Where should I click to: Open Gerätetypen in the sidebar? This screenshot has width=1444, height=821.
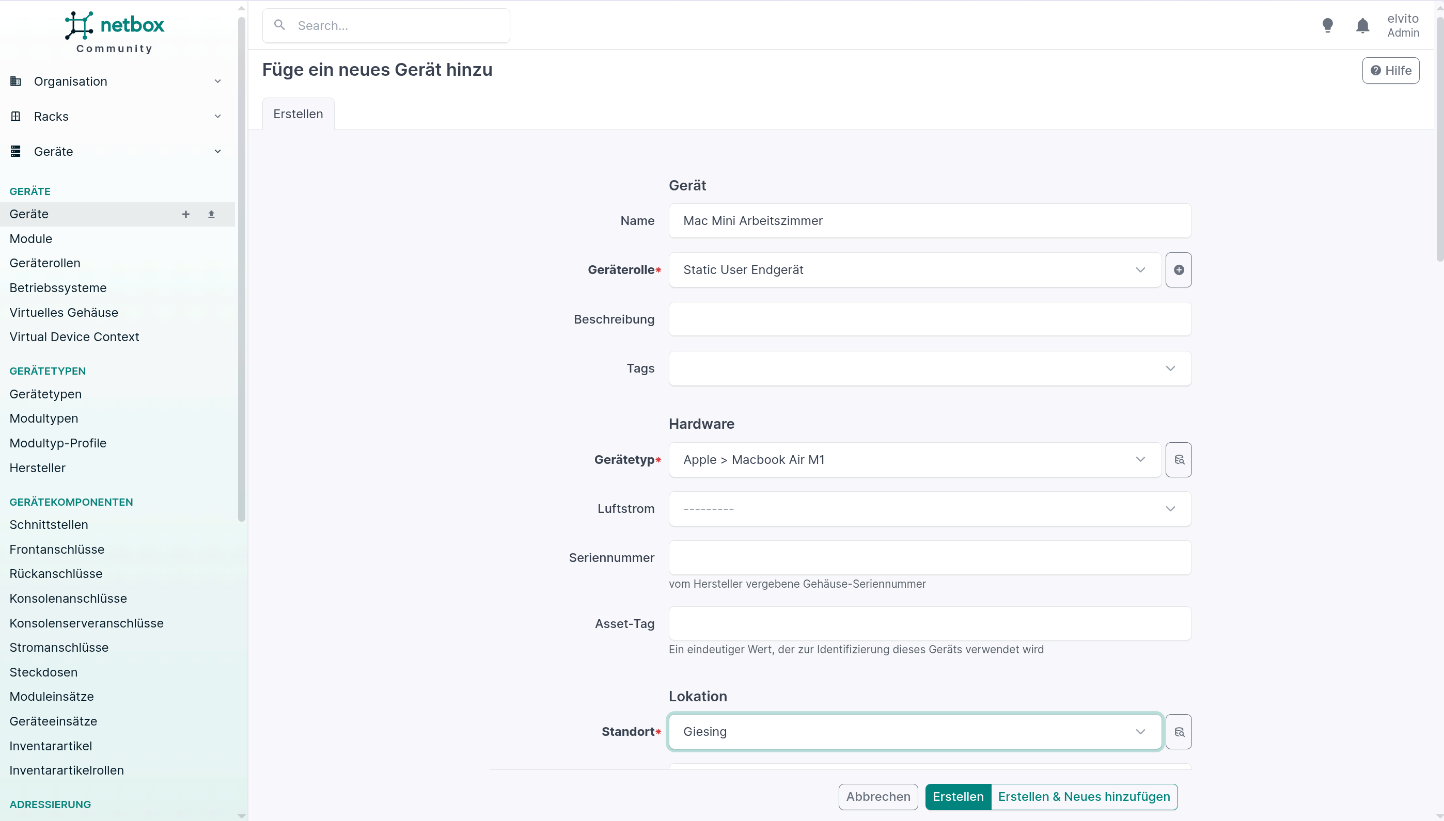point(46,394)
